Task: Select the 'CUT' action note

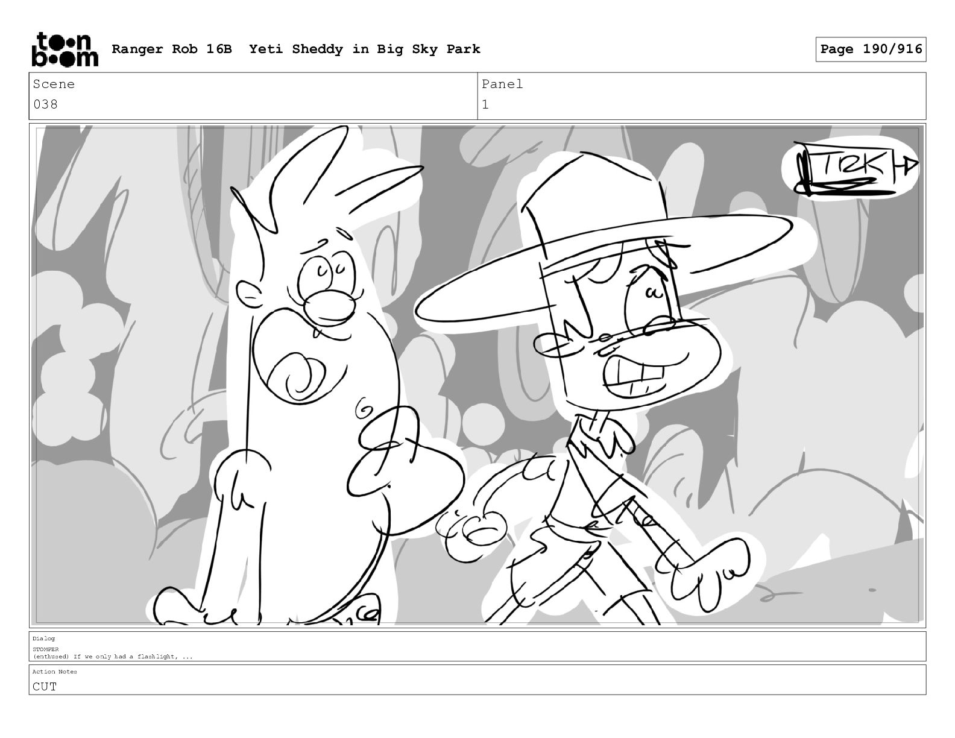Action: tap(45, 686)
